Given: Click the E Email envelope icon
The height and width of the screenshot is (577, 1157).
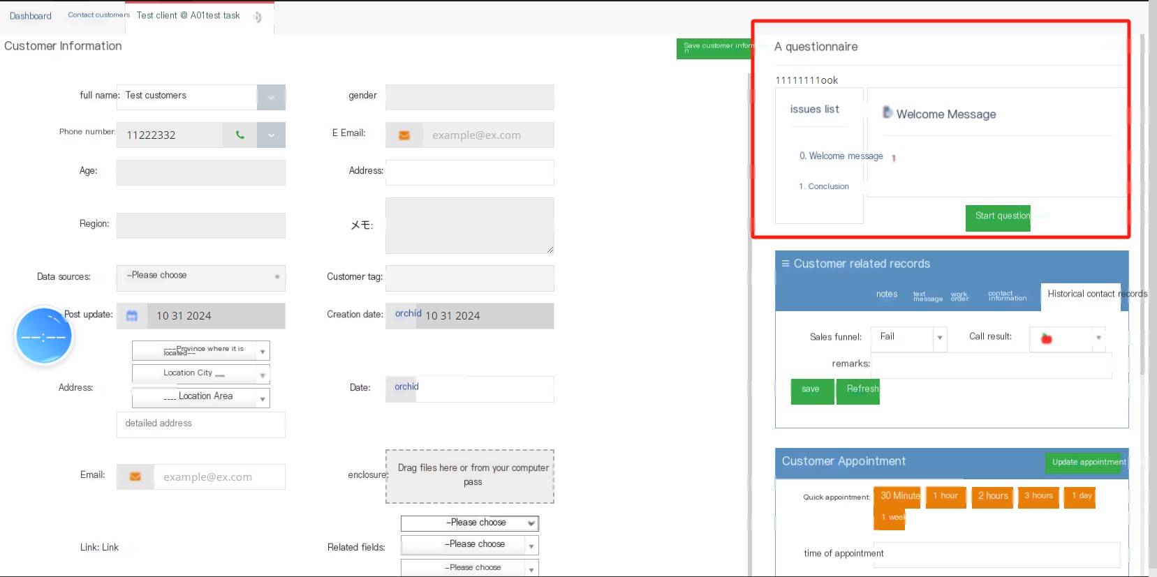Looking at the screenshot, I should (x=404, y=135).
